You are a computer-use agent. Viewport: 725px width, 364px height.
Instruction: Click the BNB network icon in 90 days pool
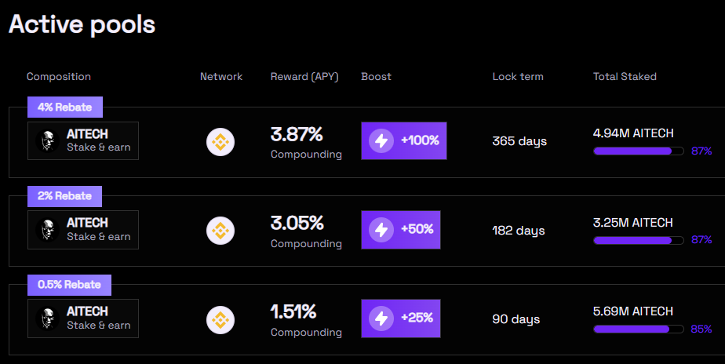point(220,319)
